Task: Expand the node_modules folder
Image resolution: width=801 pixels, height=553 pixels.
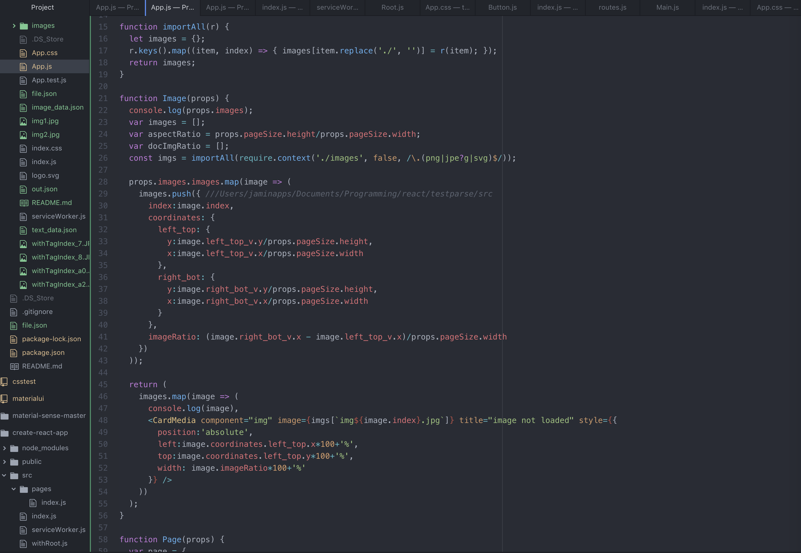Action: tap(4, 448)
